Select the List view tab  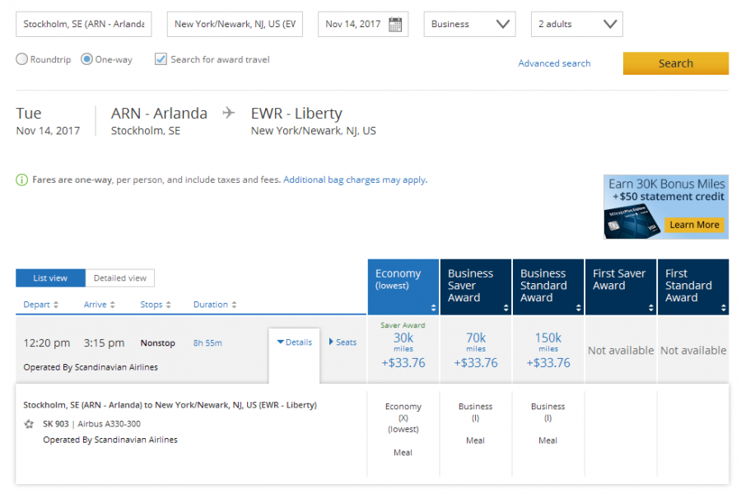click(x=50, y=278)
